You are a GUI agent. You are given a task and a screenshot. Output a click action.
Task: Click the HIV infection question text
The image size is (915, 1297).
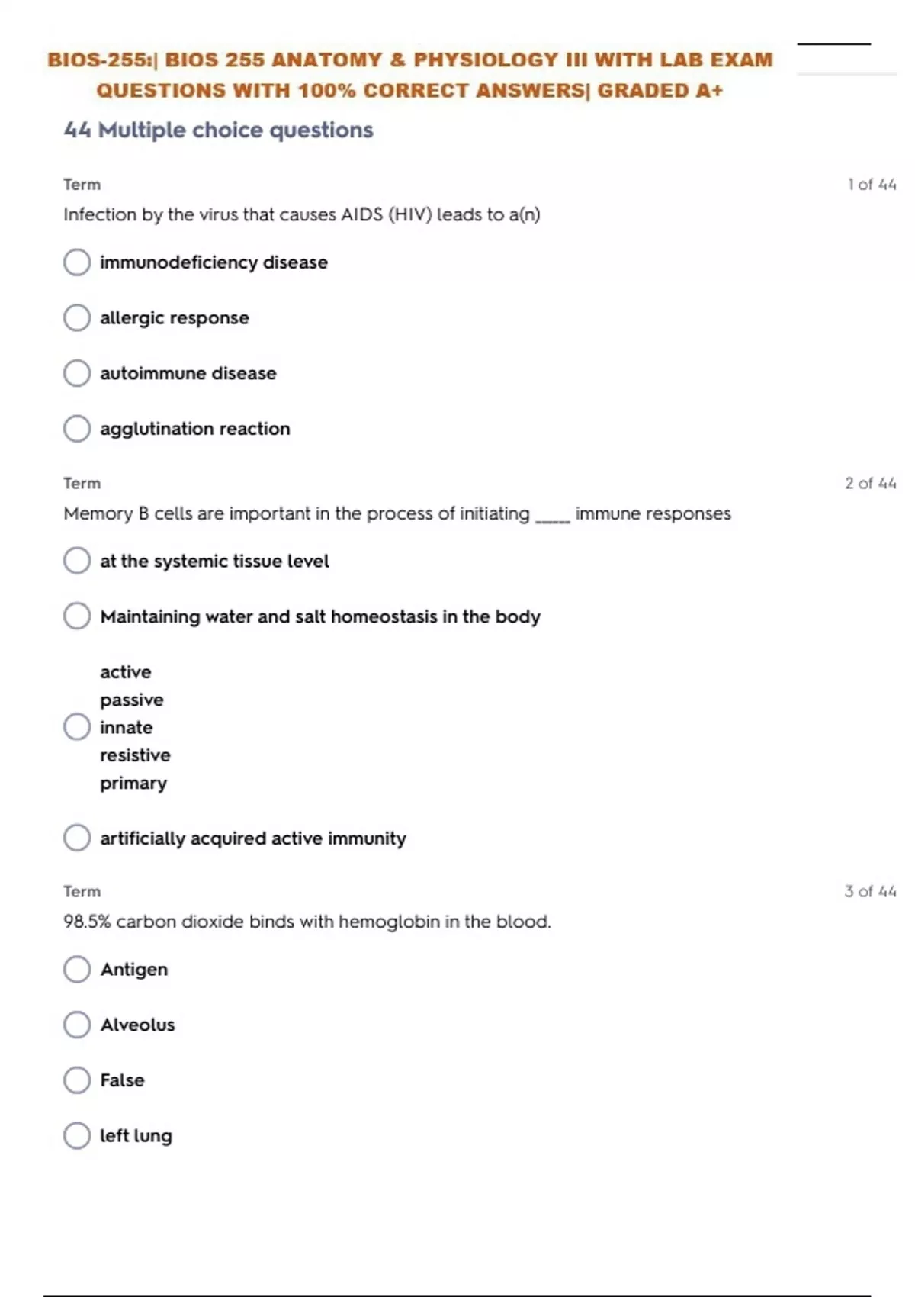coord(302,214)
